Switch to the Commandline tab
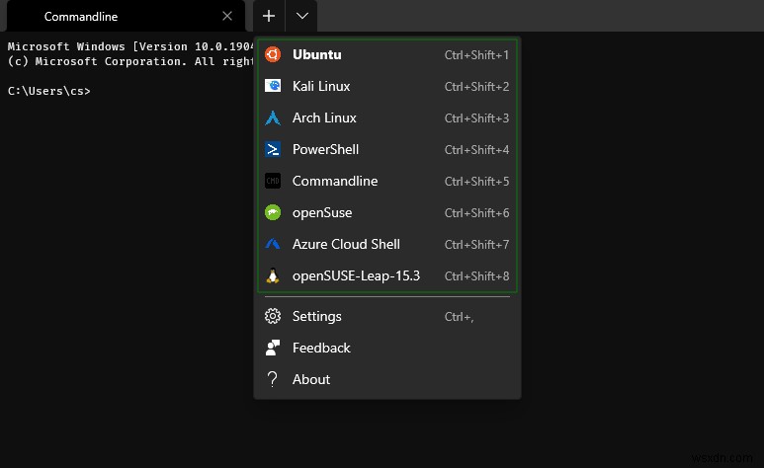The width and height of the screenshot is (764, 468). click(x=126, y=16)
